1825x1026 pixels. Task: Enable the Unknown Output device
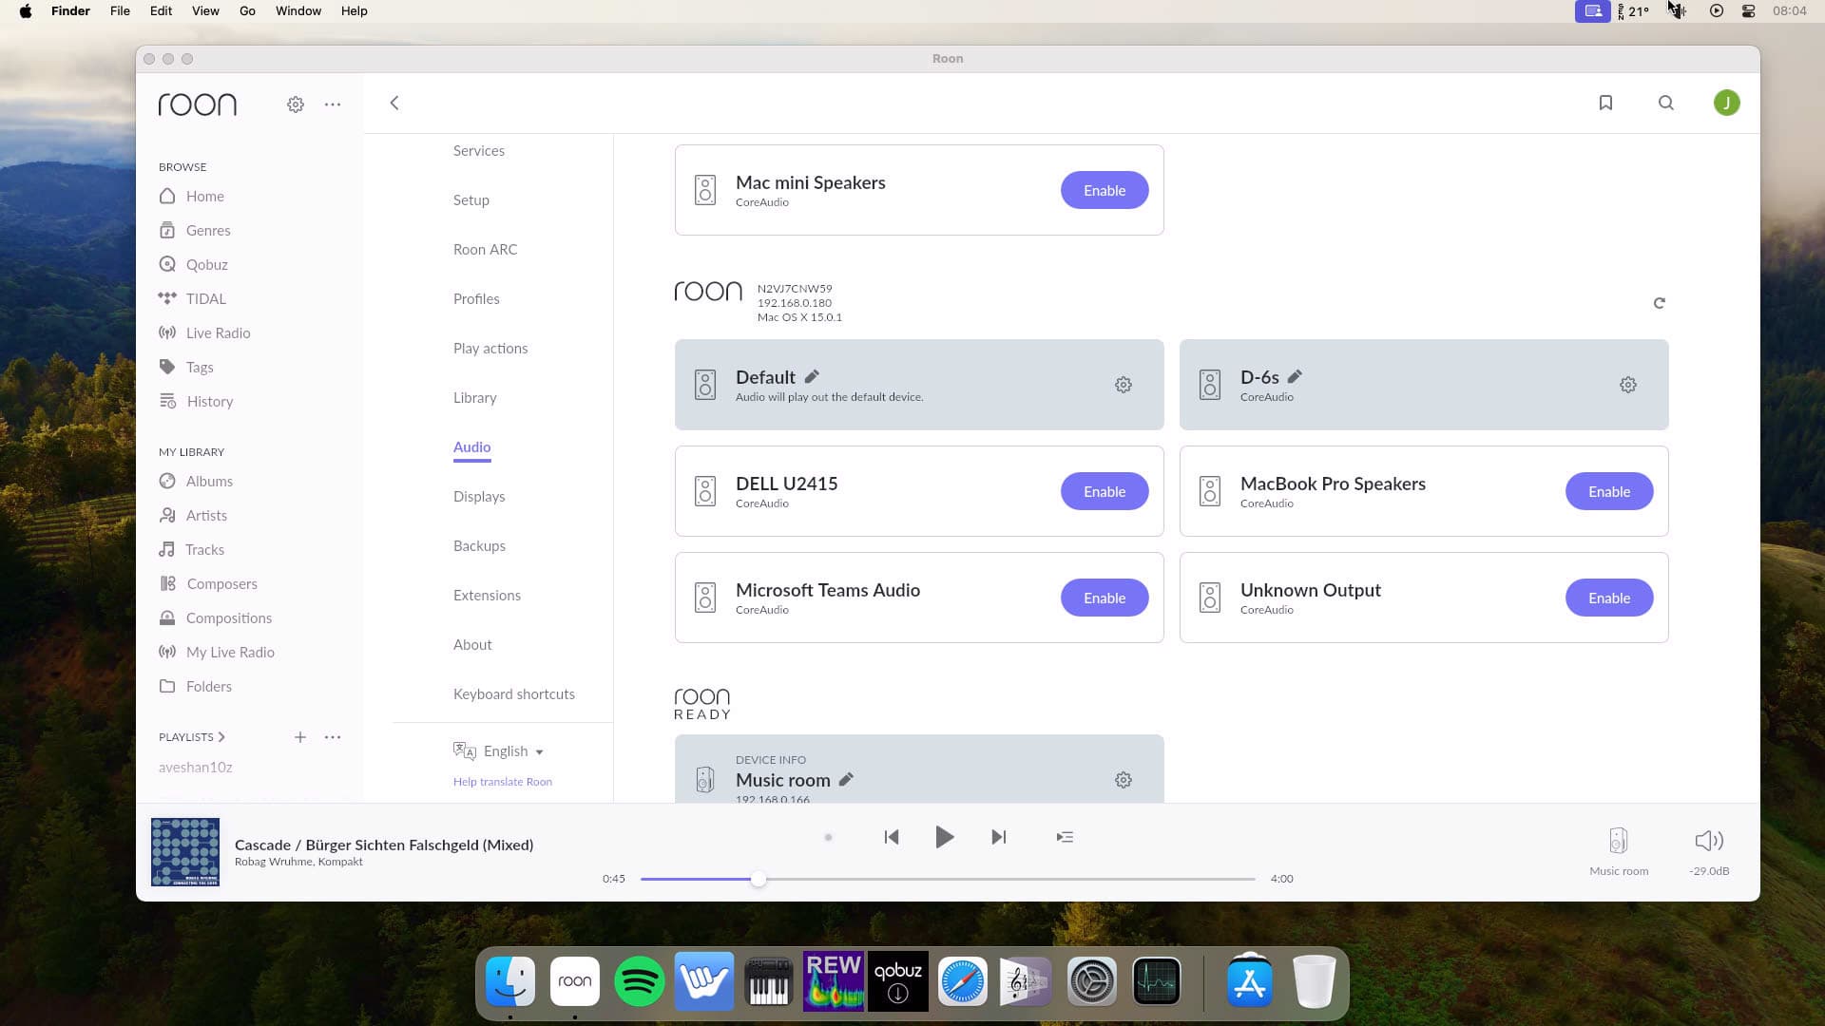1609,598
